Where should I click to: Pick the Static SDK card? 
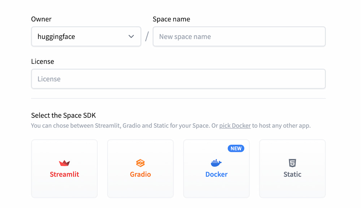tap(292, 169)
